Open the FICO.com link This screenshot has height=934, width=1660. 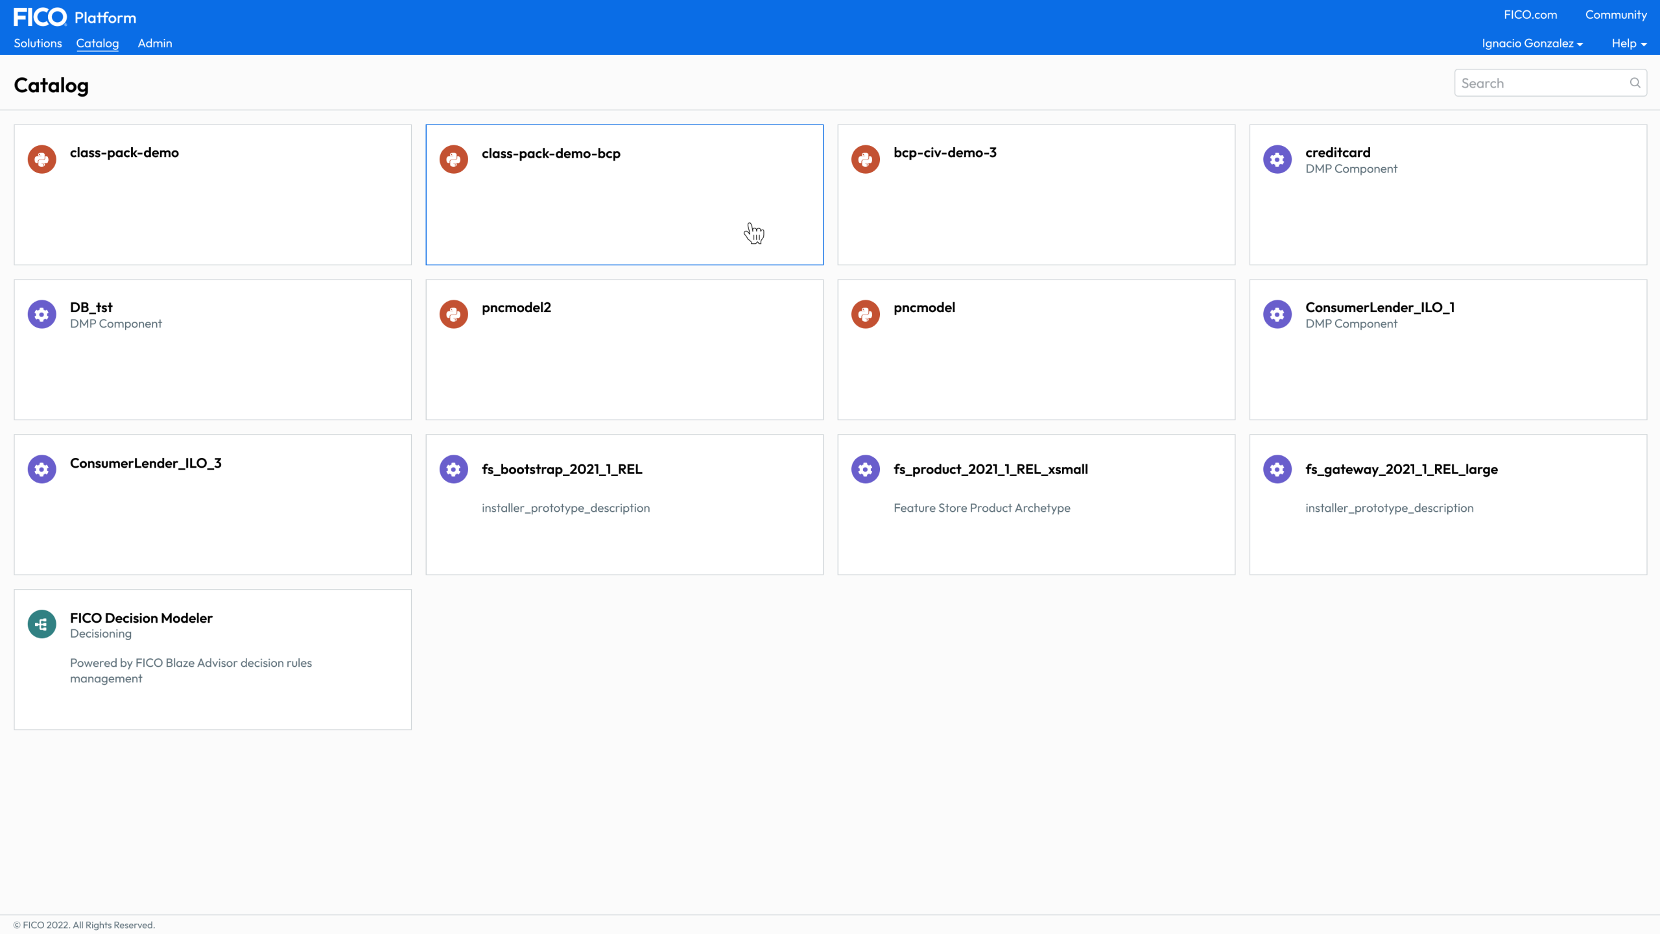(x=1530, y=15)
